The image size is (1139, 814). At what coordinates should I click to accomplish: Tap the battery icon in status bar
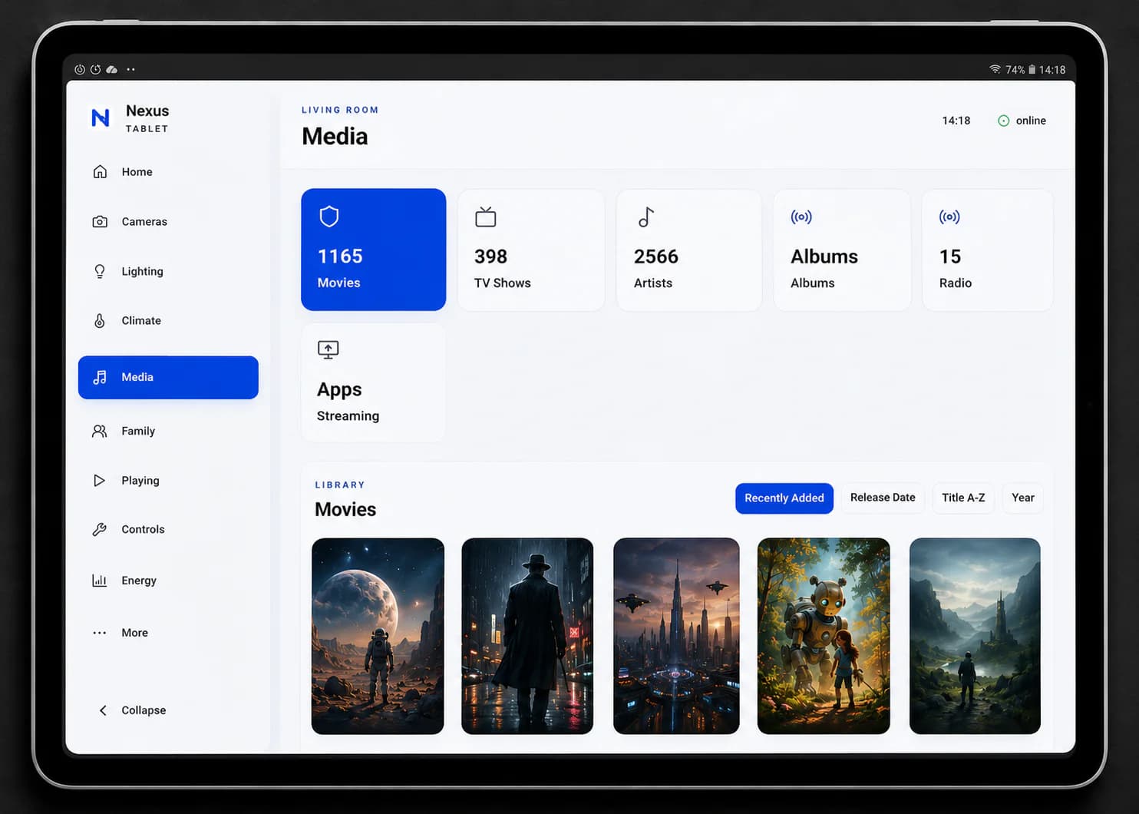1032,69
